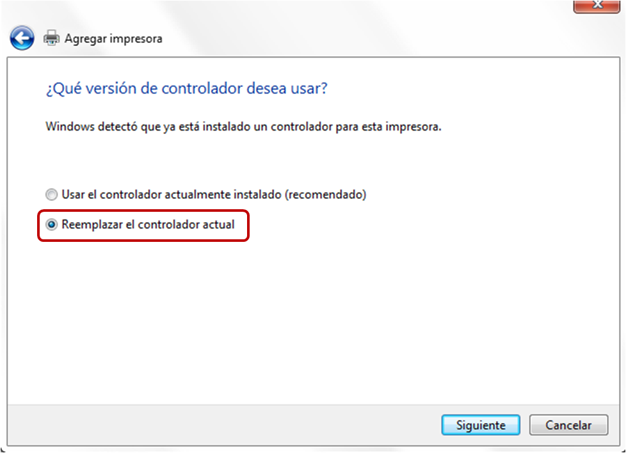Abort the wizard with the Cancelar button

[568, 425]
